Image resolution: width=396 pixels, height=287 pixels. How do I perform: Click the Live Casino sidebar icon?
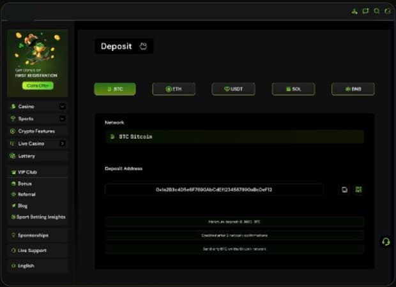(13, 143)
